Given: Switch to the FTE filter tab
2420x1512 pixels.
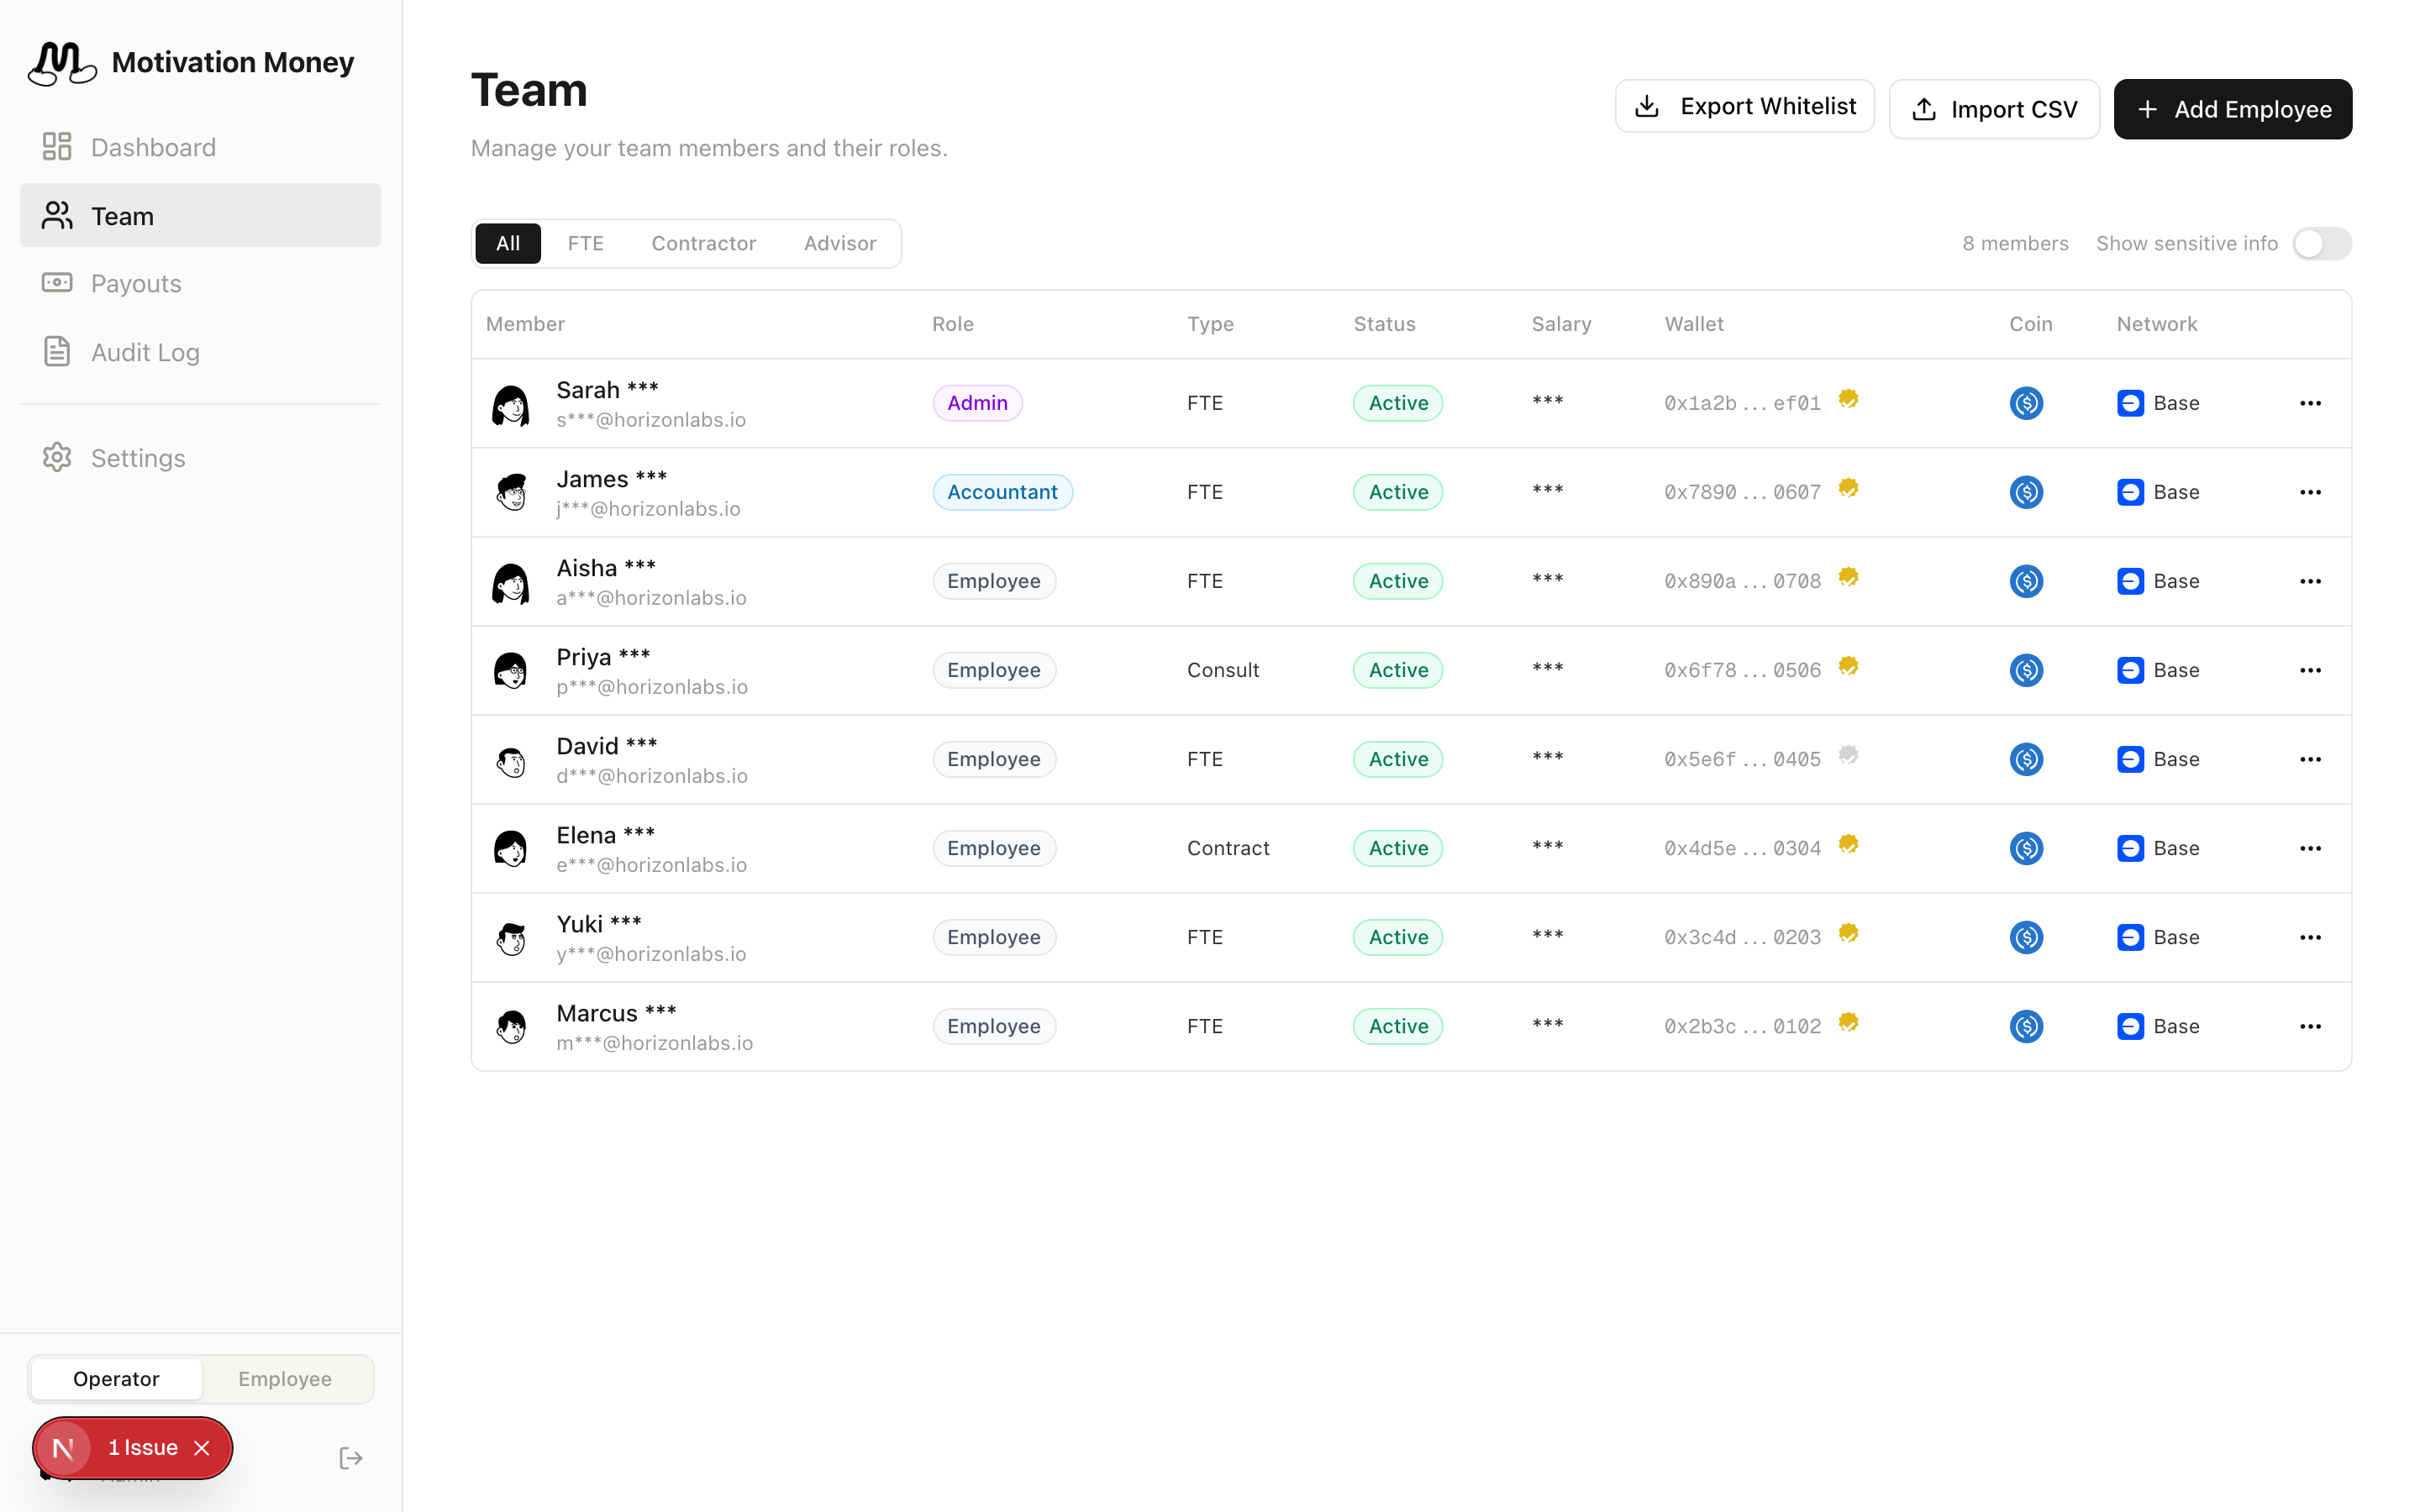Looking at the screenshot, I should point(586,243).
